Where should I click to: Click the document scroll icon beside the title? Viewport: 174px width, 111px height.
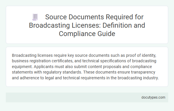tap(35, 17)
